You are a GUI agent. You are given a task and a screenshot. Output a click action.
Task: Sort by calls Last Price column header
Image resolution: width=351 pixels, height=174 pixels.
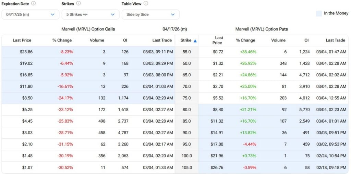pos(22,40)
